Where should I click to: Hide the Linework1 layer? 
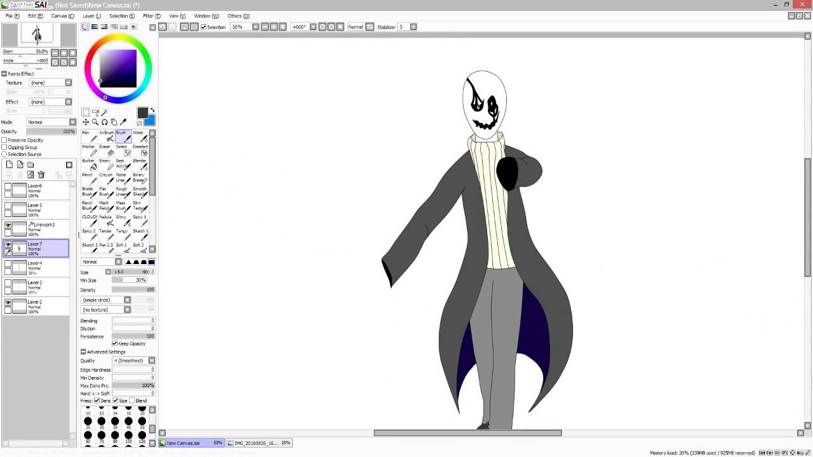tap(8, 225)
